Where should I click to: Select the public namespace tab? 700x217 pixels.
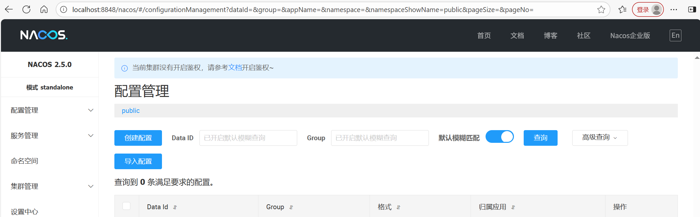pos(131,111)
